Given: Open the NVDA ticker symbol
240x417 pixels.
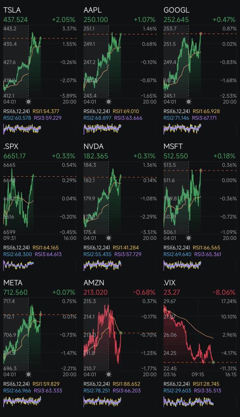Looking at the screenshot, I should 93,146.
